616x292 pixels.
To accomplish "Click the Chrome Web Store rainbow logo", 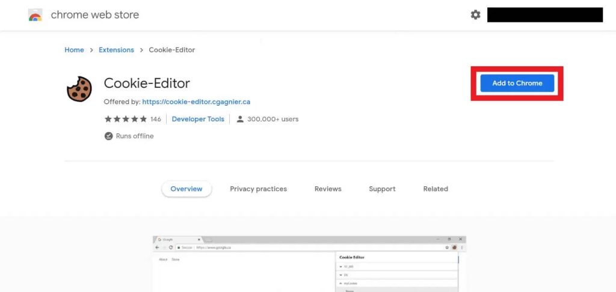I will [35, 15].
